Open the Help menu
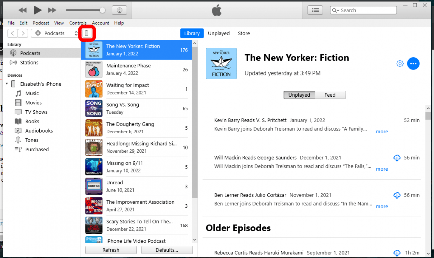Viewport: 434px width, 258px height. [119, 23]
